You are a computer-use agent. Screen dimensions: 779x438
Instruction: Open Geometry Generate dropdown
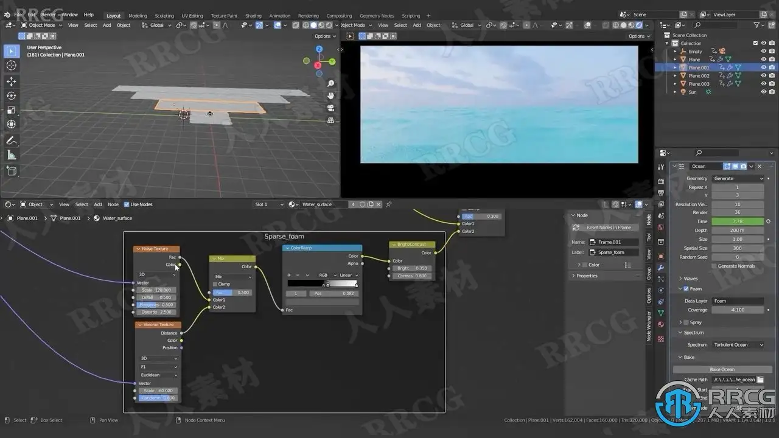[x=738, y=178]
